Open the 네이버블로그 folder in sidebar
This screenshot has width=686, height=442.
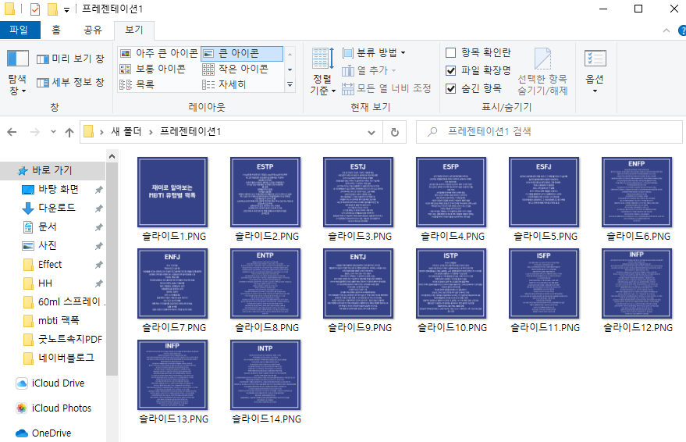click(66, 358)
